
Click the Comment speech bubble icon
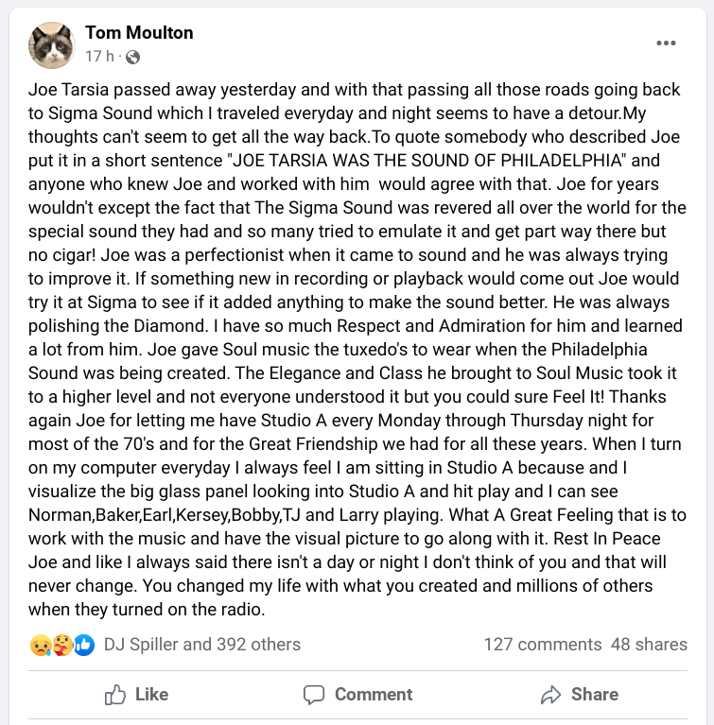pos(314,695)
